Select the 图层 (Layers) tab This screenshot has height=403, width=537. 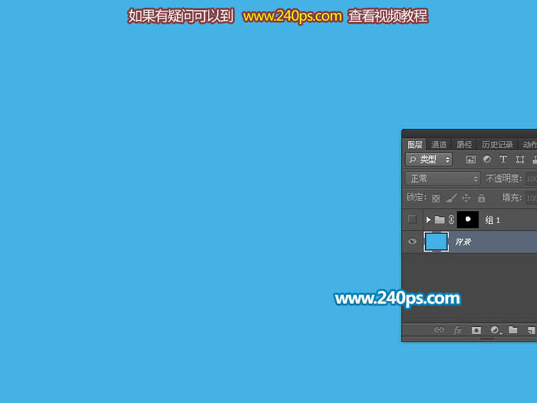coord(415,144)
